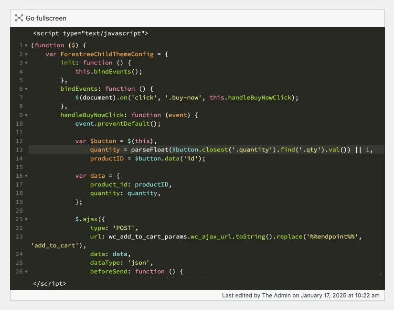Click the Go fullscreen icon
Viewport: 394px width, 310px height.
(19, 18)
